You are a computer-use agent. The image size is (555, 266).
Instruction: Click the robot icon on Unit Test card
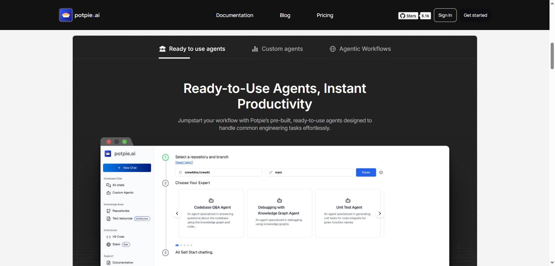(348, 201)
